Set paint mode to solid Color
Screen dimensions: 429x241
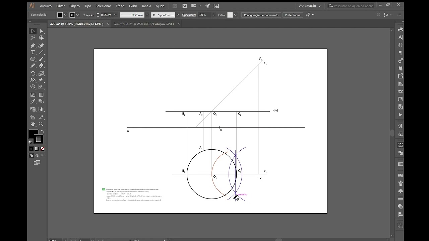pyautogui.click(x=31, y=149)
